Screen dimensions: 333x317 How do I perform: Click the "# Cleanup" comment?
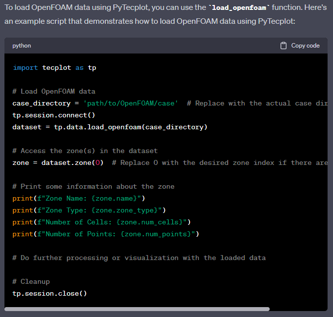pyautogui.click(x=31, y=282)
